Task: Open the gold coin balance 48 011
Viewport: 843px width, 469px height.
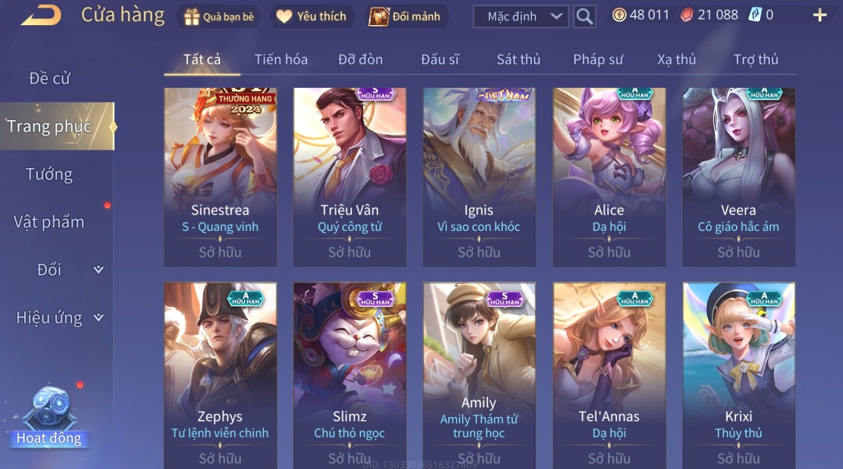Action: [640, 15]
